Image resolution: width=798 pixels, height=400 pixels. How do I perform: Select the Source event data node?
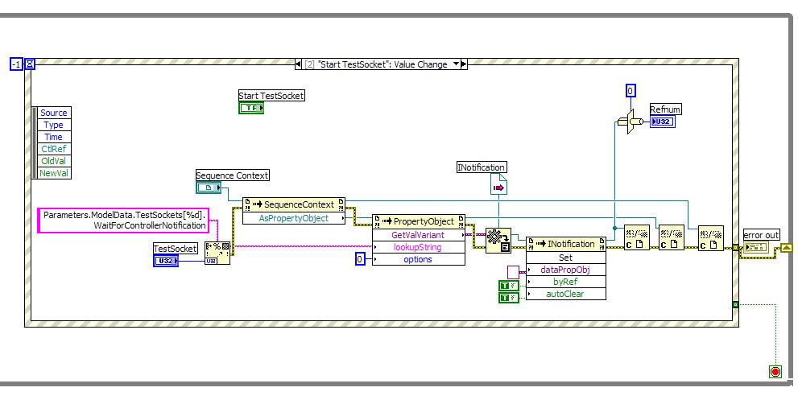pyautogui.click(x=55, y=113)
